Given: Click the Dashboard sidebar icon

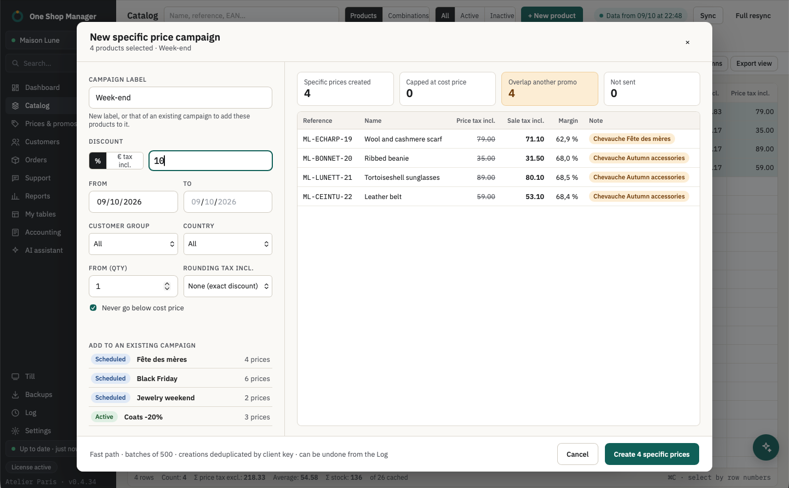Looking at the screenshot, I should pyautogui.click(x=15, y=88).
